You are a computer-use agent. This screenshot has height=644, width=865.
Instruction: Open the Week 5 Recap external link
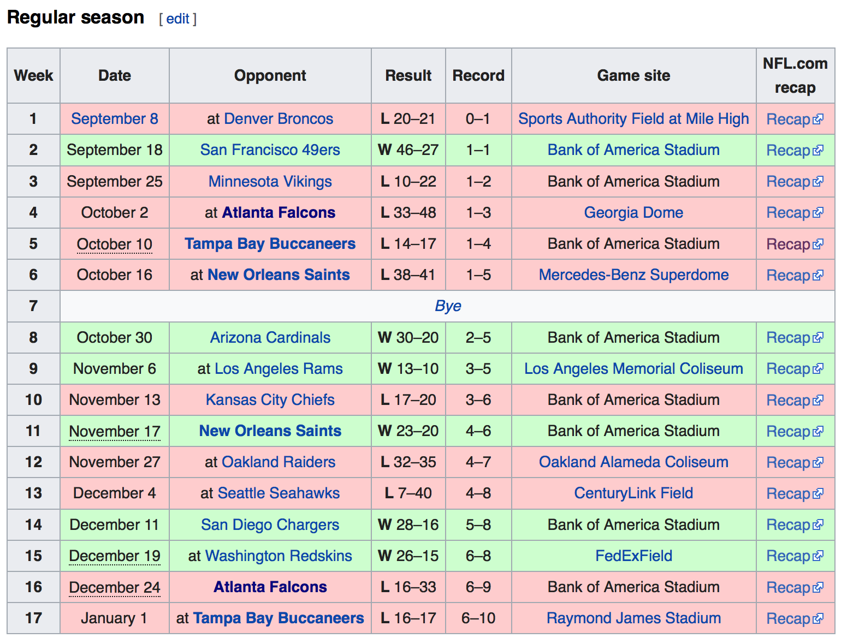click(788, 245)
